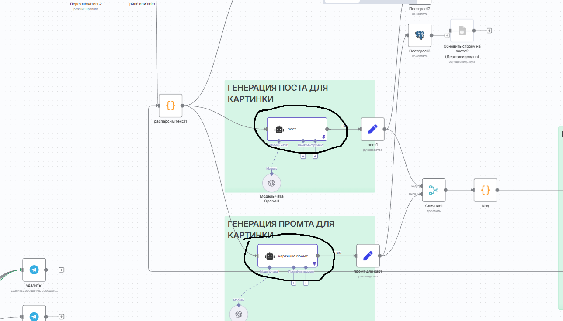Select the deactivated Google Sheets node "Обновить строку на листе2"
This screenshot has height=321, width=563.
pyautogui.click(x=462, y=31)
